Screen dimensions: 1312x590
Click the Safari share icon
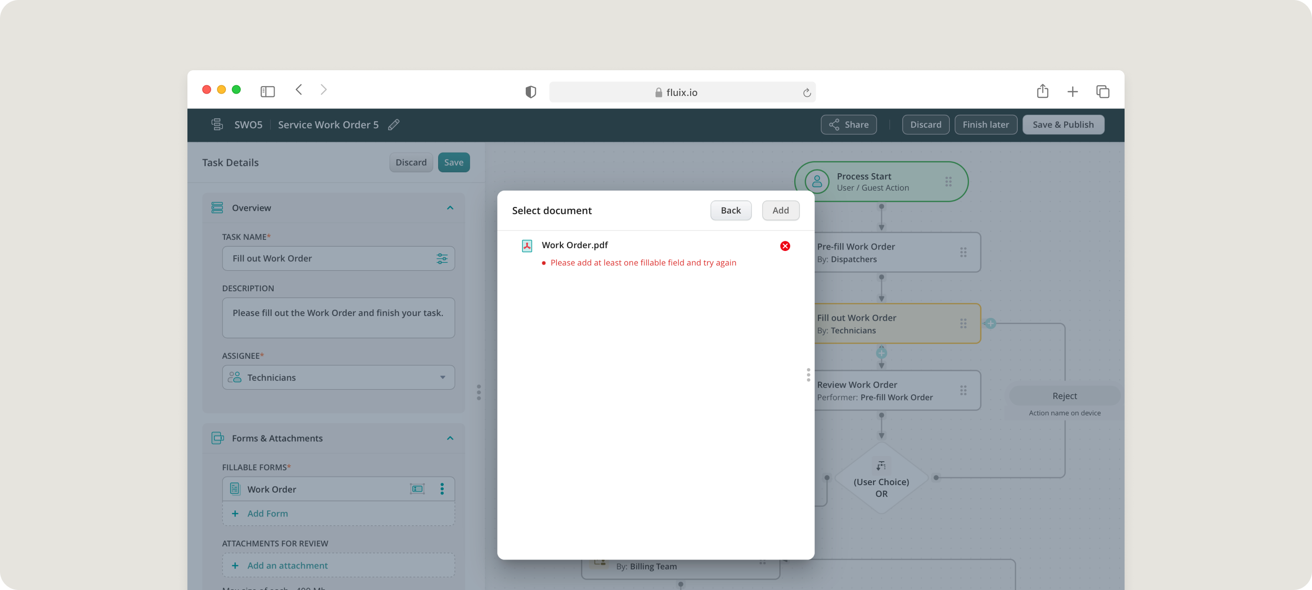[x=1042, y=92]
